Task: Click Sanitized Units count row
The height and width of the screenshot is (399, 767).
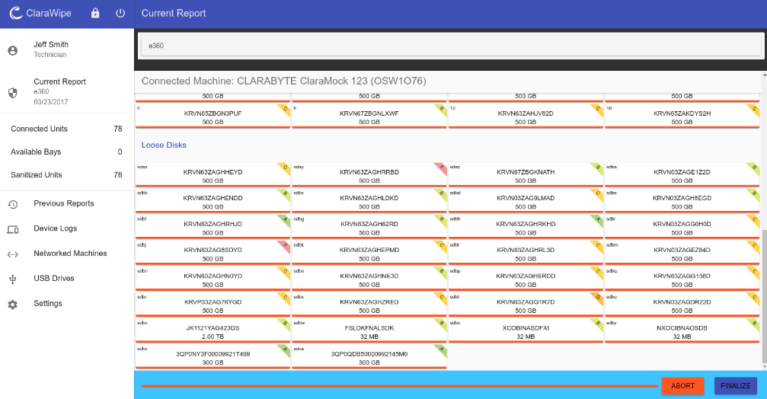Action: (67, 174)
